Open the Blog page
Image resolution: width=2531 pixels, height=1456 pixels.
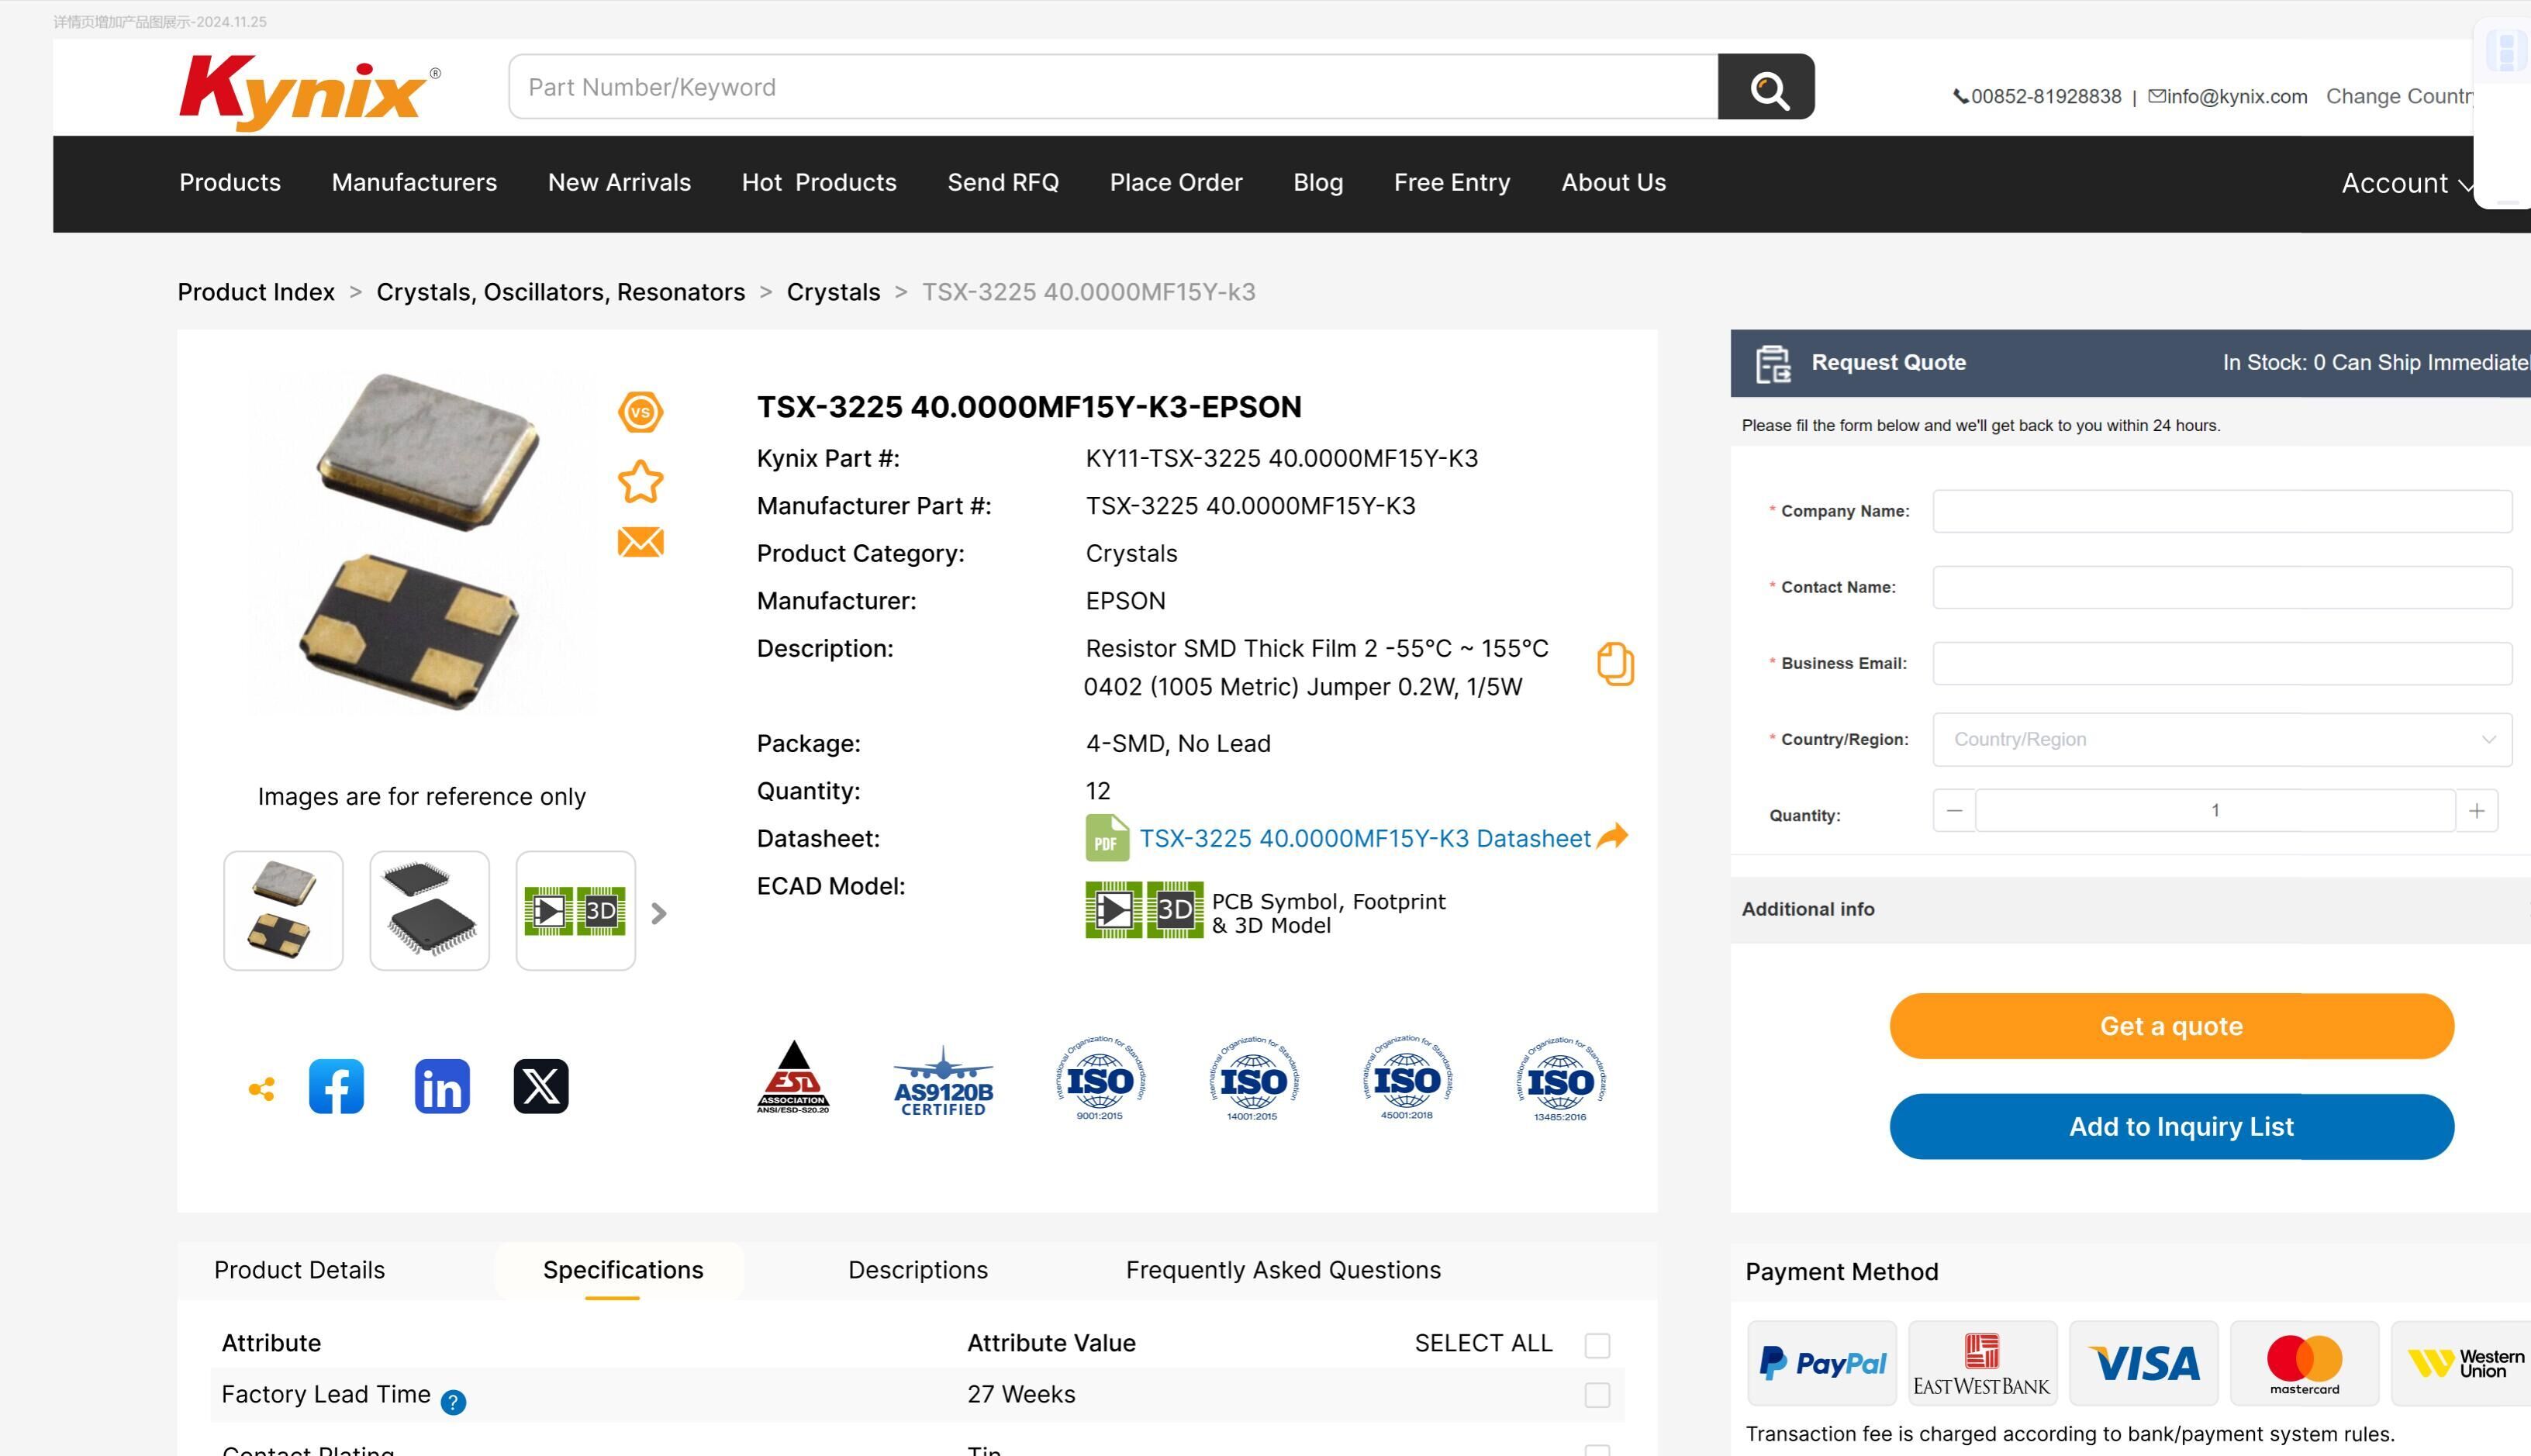[x=1318, y=182]
